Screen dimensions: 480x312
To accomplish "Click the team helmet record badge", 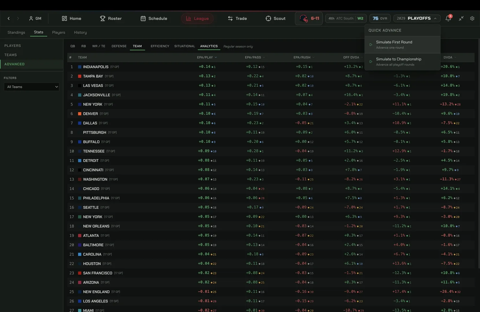I will 309,18.
